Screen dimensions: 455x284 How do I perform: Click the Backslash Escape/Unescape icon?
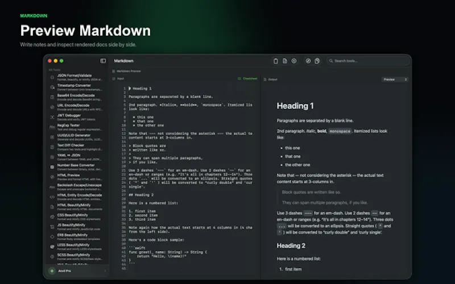pos(52,187)
